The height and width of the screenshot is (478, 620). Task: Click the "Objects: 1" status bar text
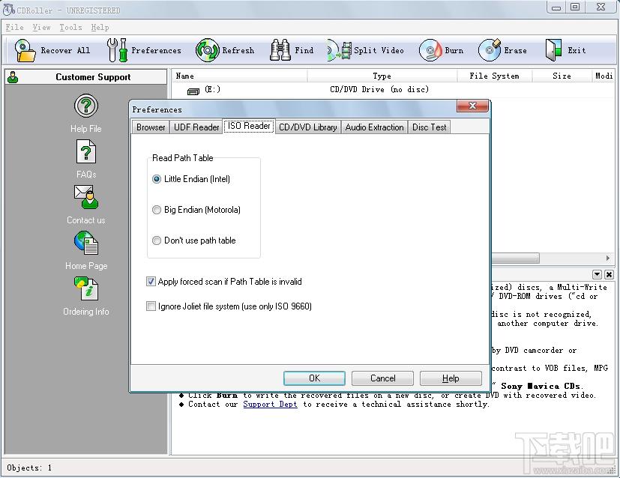pos(29,468)
